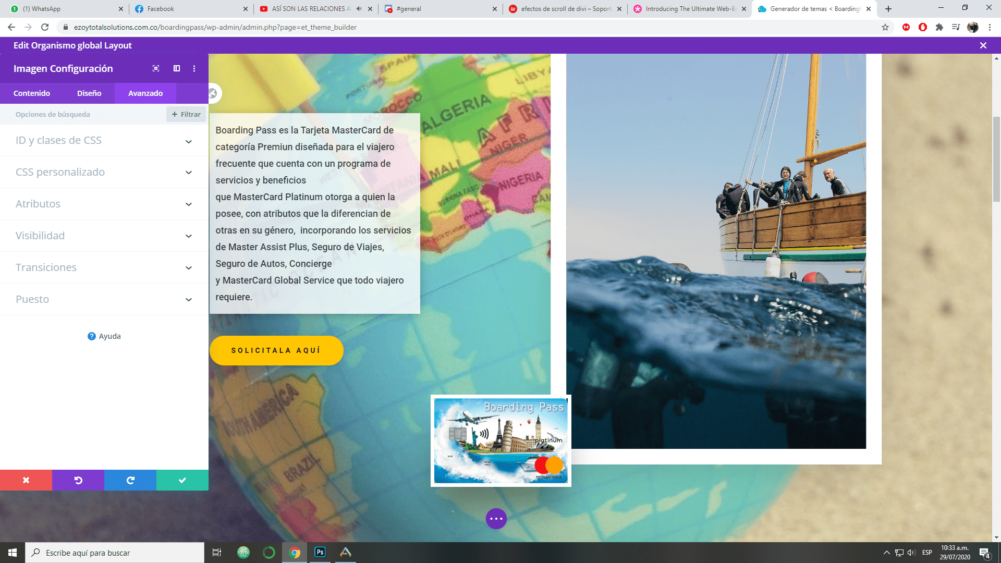Open the Chrome extensions puzzle icon

(x=939, y=27)
